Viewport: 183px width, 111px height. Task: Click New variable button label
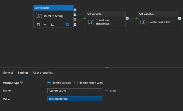pos(113,91)
